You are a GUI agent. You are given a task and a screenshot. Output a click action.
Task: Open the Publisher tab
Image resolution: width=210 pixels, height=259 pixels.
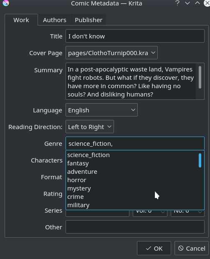click(89, 20)
